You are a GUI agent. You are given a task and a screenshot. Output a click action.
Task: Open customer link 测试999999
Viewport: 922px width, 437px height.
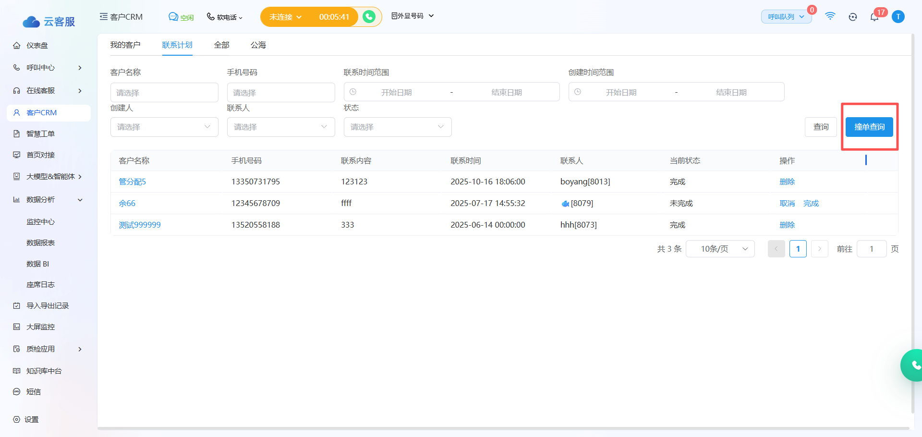point(140,225)
